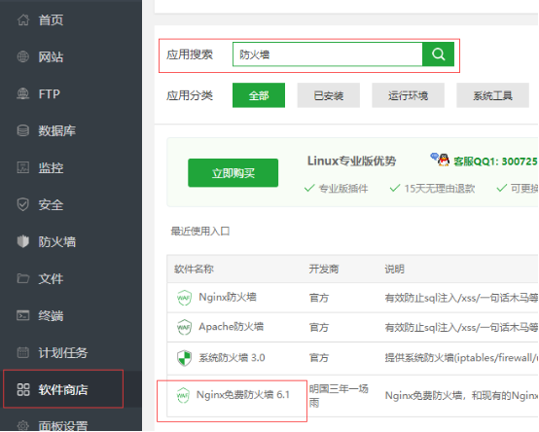539x432 pixels.
Task: Click the 15天无理由退款 text
Action: [x=440, y=189]
